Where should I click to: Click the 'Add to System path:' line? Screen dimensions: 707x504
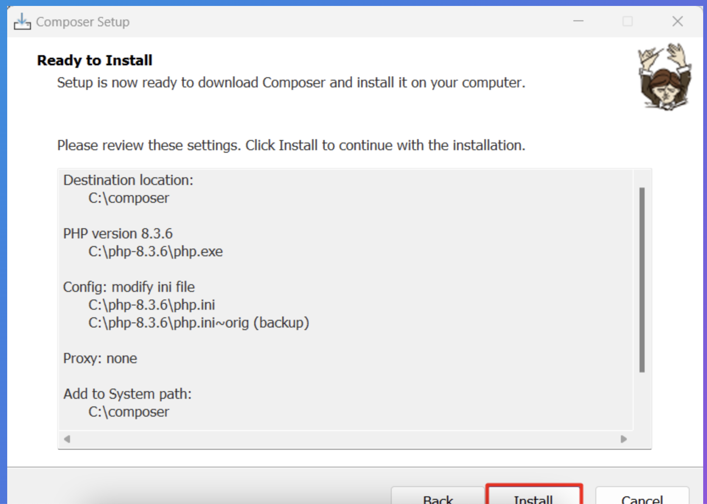pyautogui.click(x=127, y=394)
